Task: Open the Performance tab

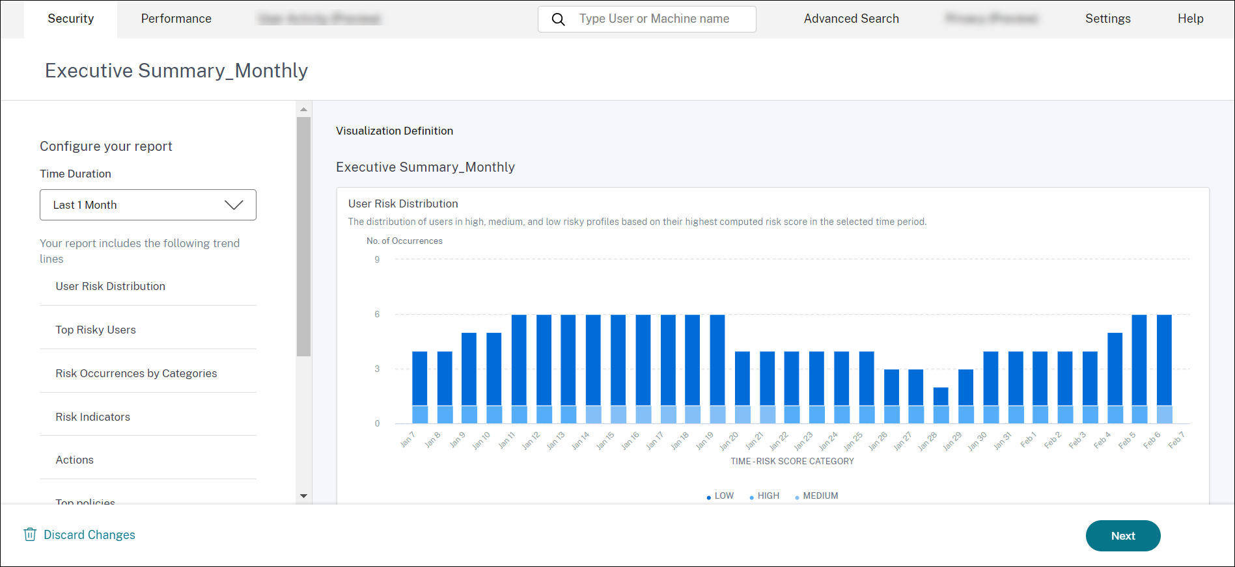Action: point(176,19)
